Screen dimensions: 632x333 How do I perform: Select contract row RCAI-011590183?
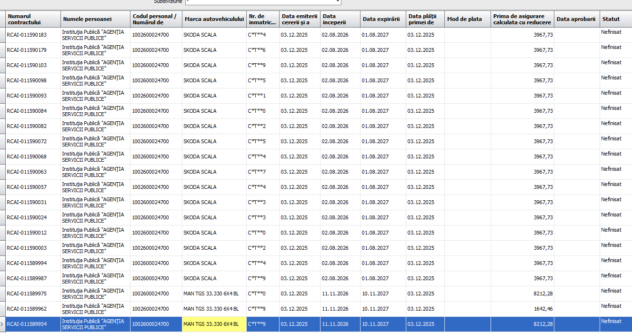click(x=33, y=35)
